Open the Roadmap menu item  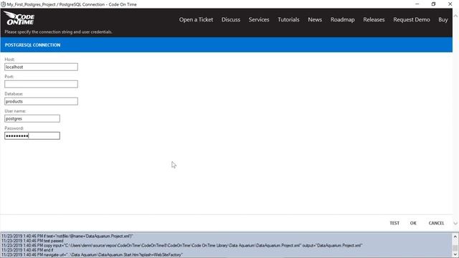click(x=343, y=19)
